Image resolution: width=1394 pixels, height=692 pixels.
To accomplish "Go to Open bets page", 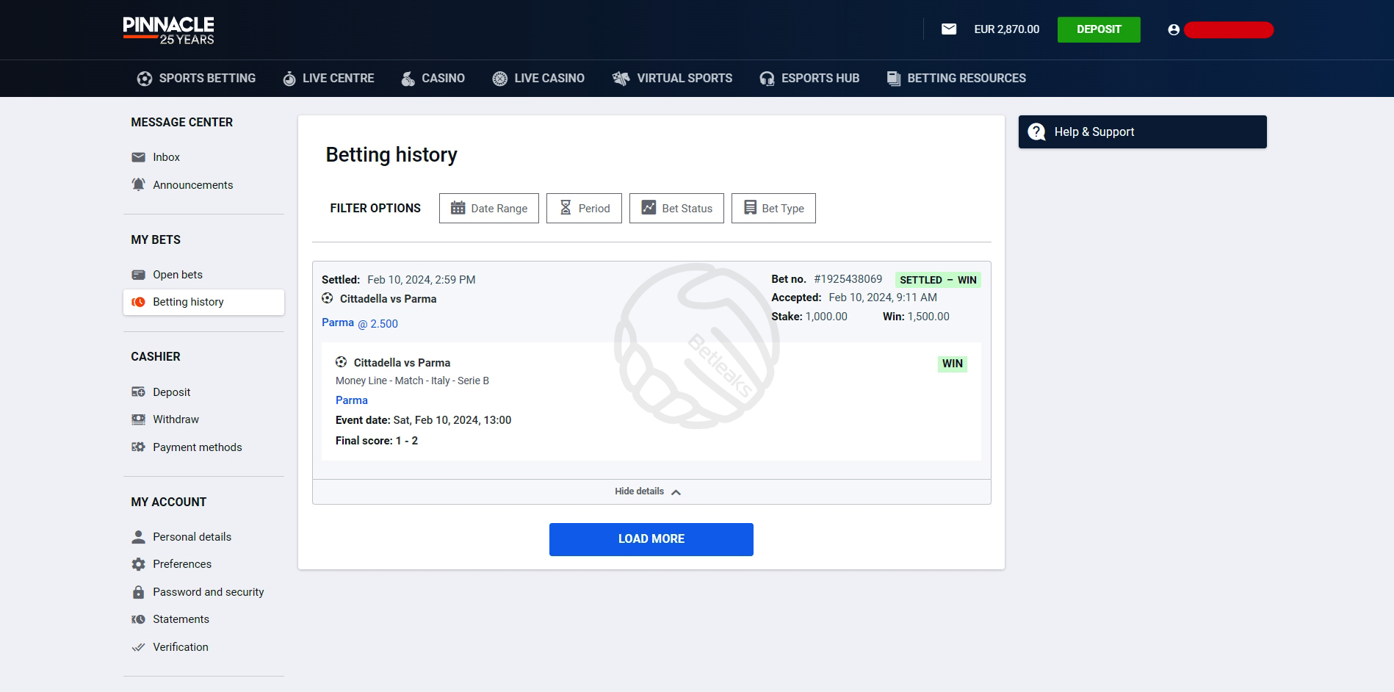I will pyautogui.click(x=178, y=275).
